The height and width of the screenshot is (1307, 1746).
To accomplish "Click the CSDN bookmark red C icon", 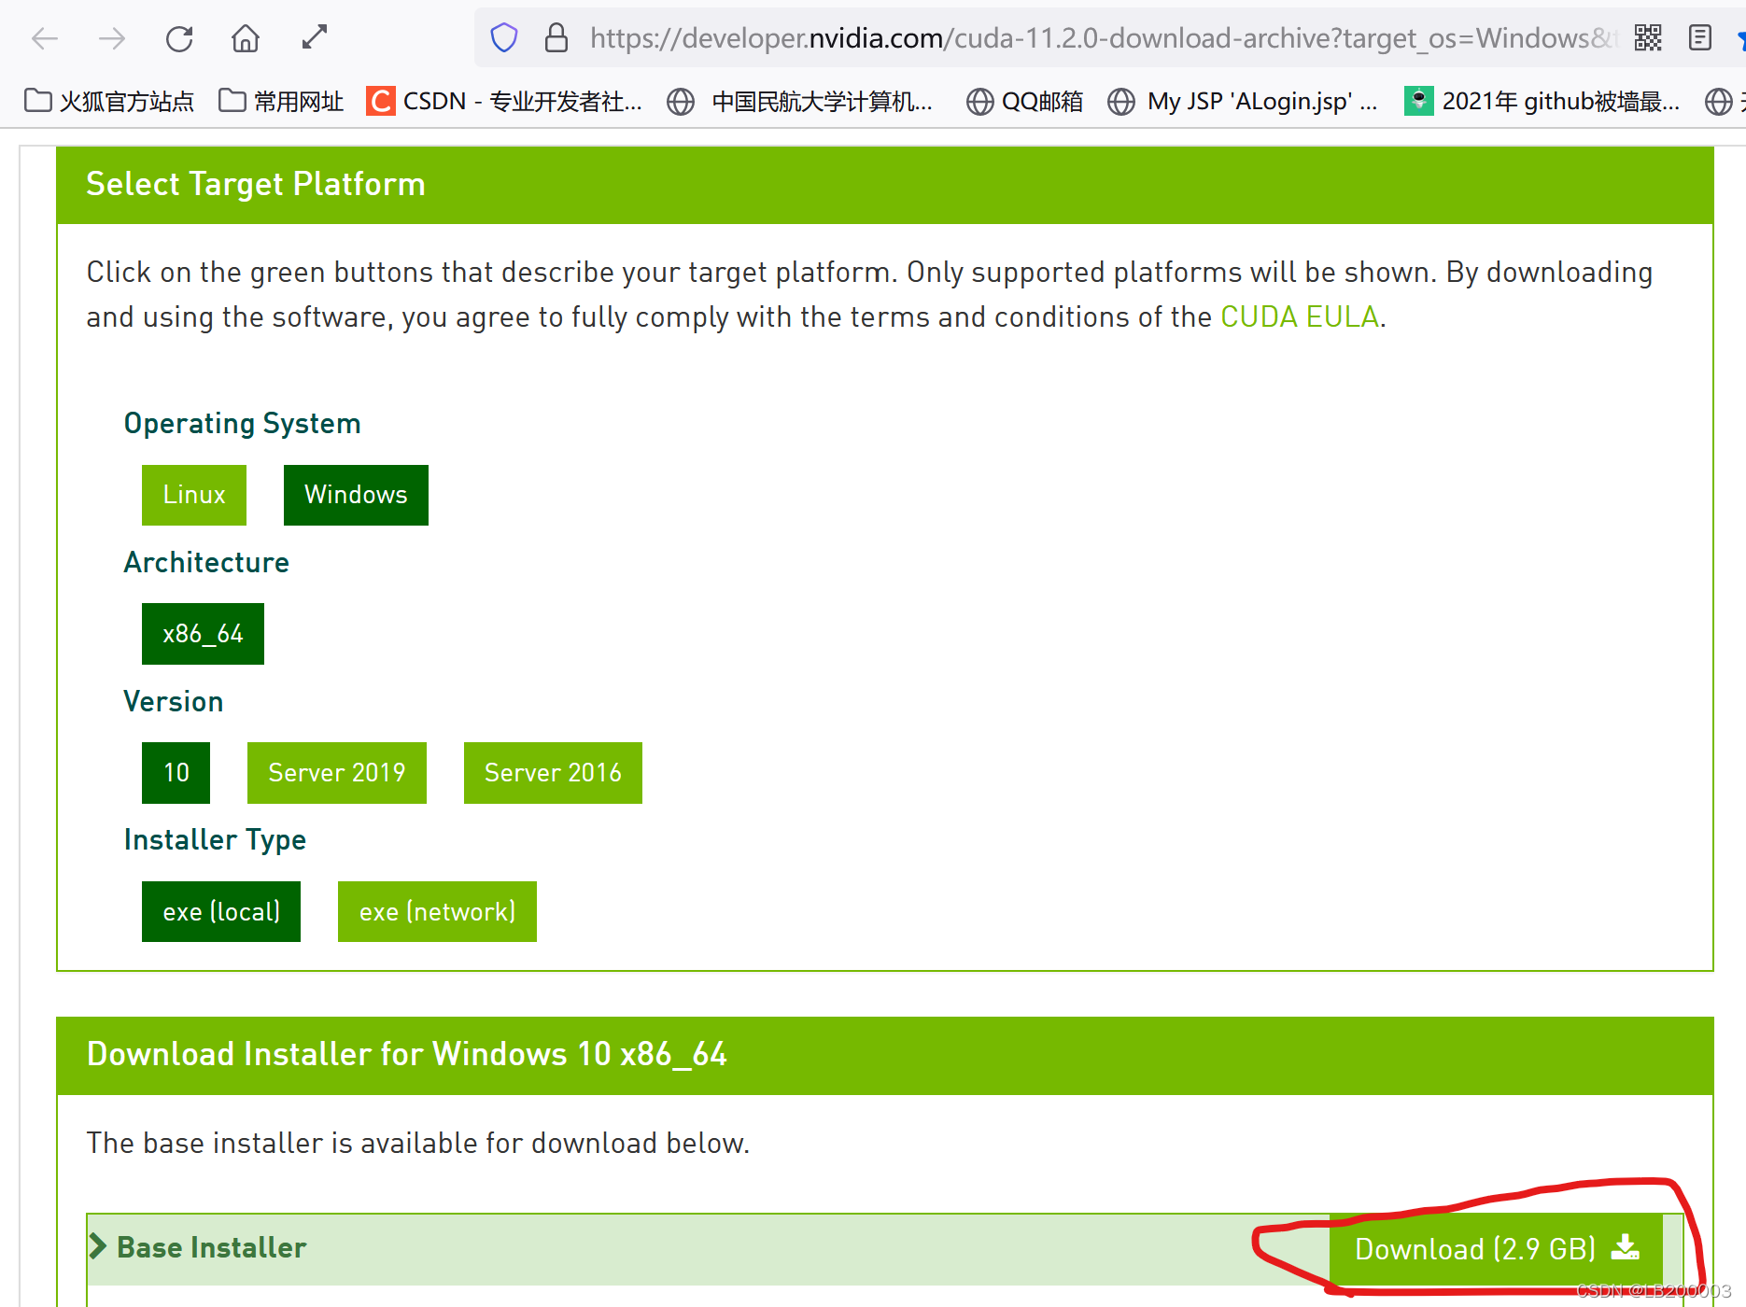I will coord(380,101).
